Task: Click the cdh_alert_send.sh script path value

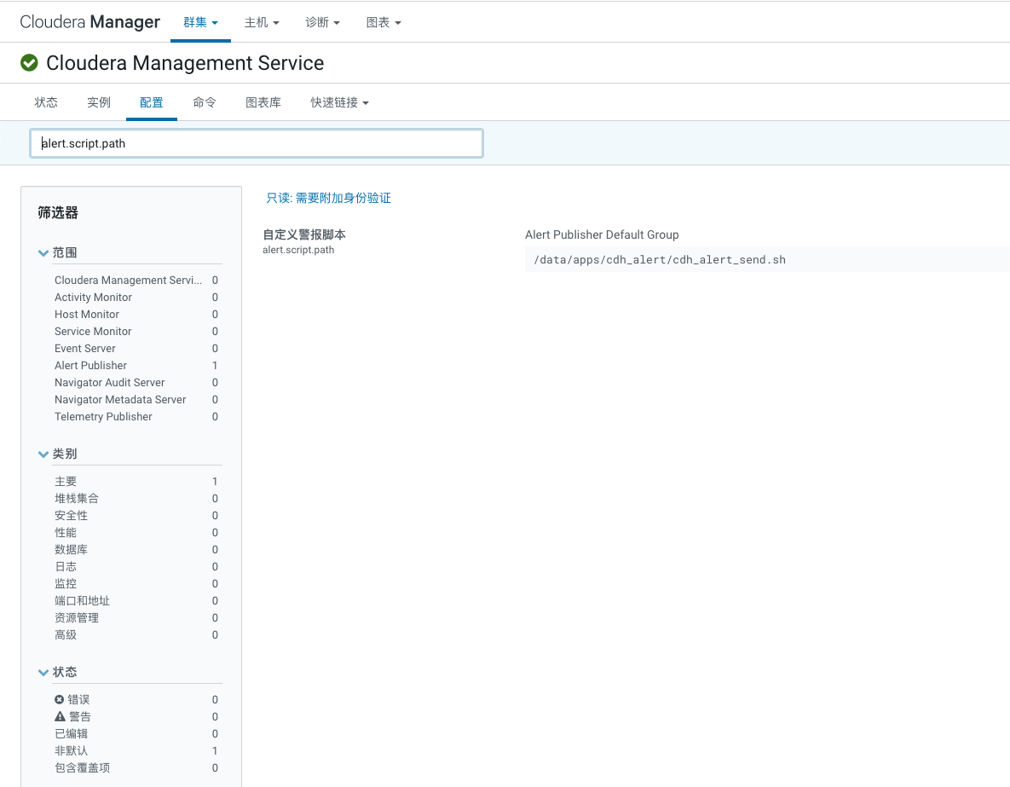Action: click(x=660, y=260)
